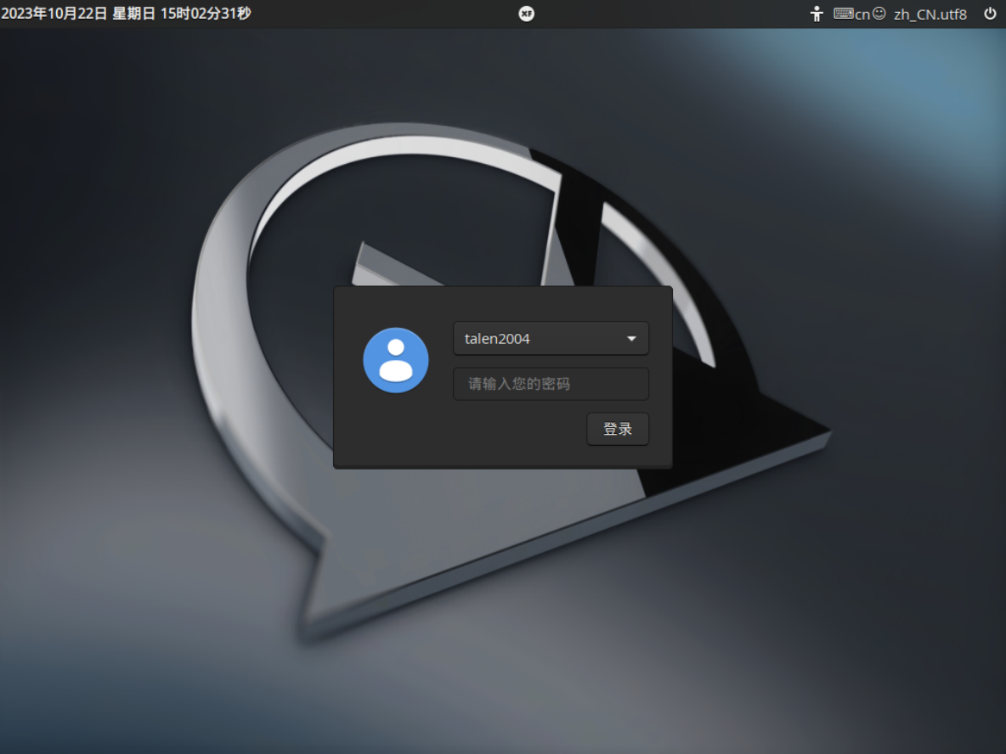The height and width of the screenshot is (754, 1006).
Task: Expand the talen2004 user dropdown
Action: (551, 339)
